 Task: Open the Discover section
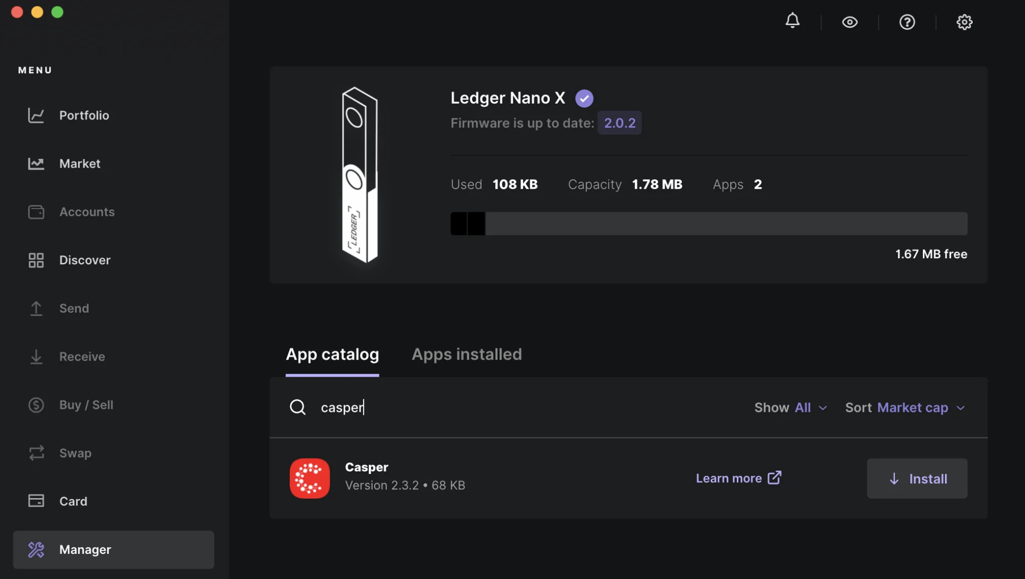point(84,260)
